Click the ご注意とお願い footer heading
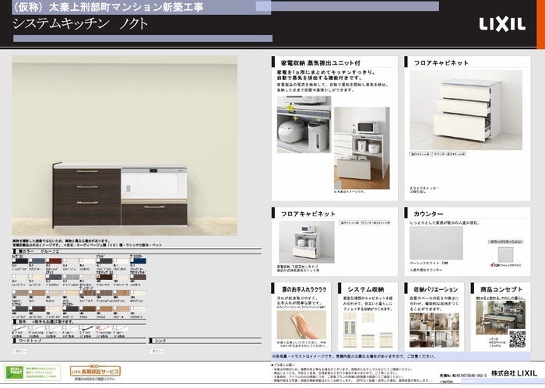Viewport: 545px width, 388px height. (283, 365)
